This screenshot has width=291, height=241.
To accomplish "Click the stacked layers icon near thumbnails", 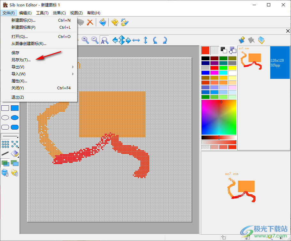I will click(x=261, y=40).
